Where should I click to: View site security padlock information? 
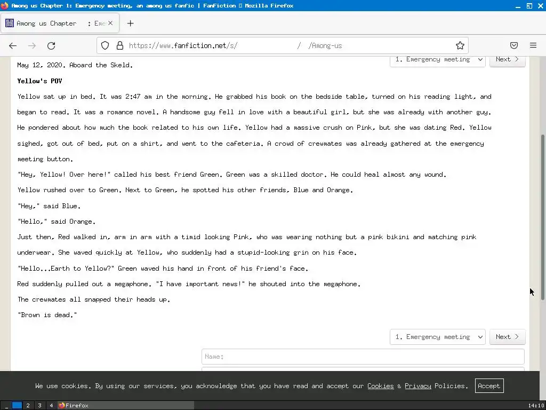[120, 46]
